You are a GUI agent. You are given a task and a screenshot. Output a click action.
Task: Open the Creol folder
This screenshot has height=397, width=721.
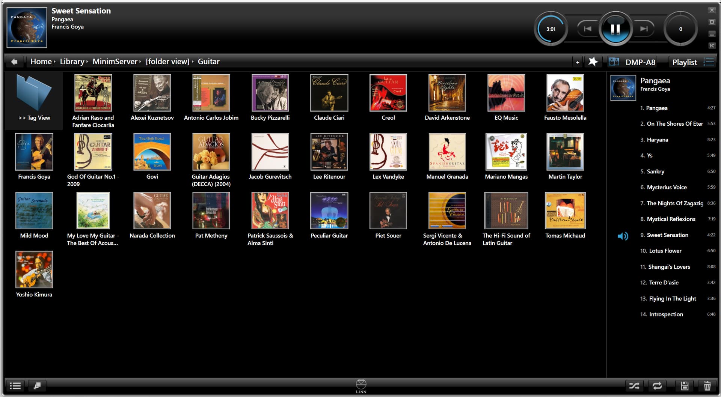coord(388,98)
